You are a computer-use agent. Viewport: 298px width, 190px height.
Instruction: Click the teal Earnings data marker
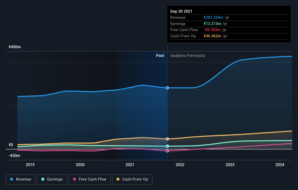tap(167, 146)
